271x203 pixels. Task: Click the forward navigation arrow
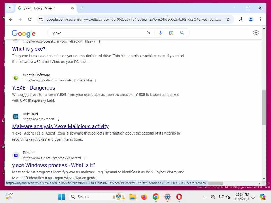[x=20, y=19]
